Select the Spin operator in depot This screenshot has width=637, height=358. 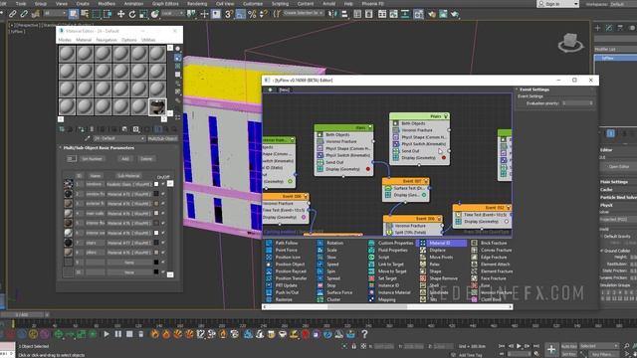327,271
